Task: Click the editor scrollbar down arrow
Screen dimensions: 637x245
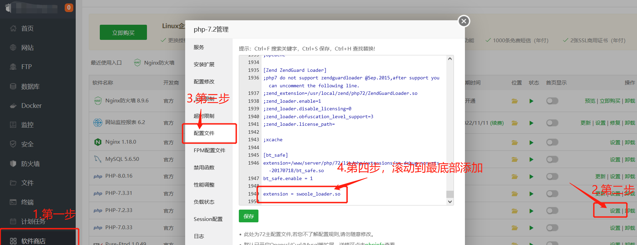Action: pos(450,202)
